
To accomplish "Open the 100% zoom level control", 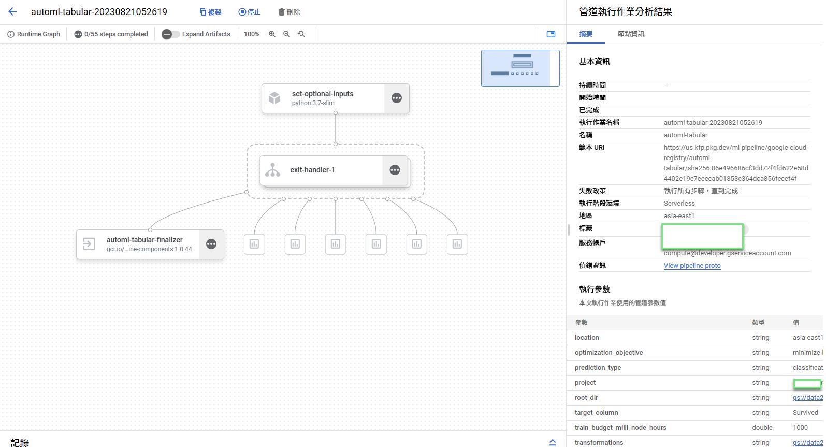I will click(252, 34).
